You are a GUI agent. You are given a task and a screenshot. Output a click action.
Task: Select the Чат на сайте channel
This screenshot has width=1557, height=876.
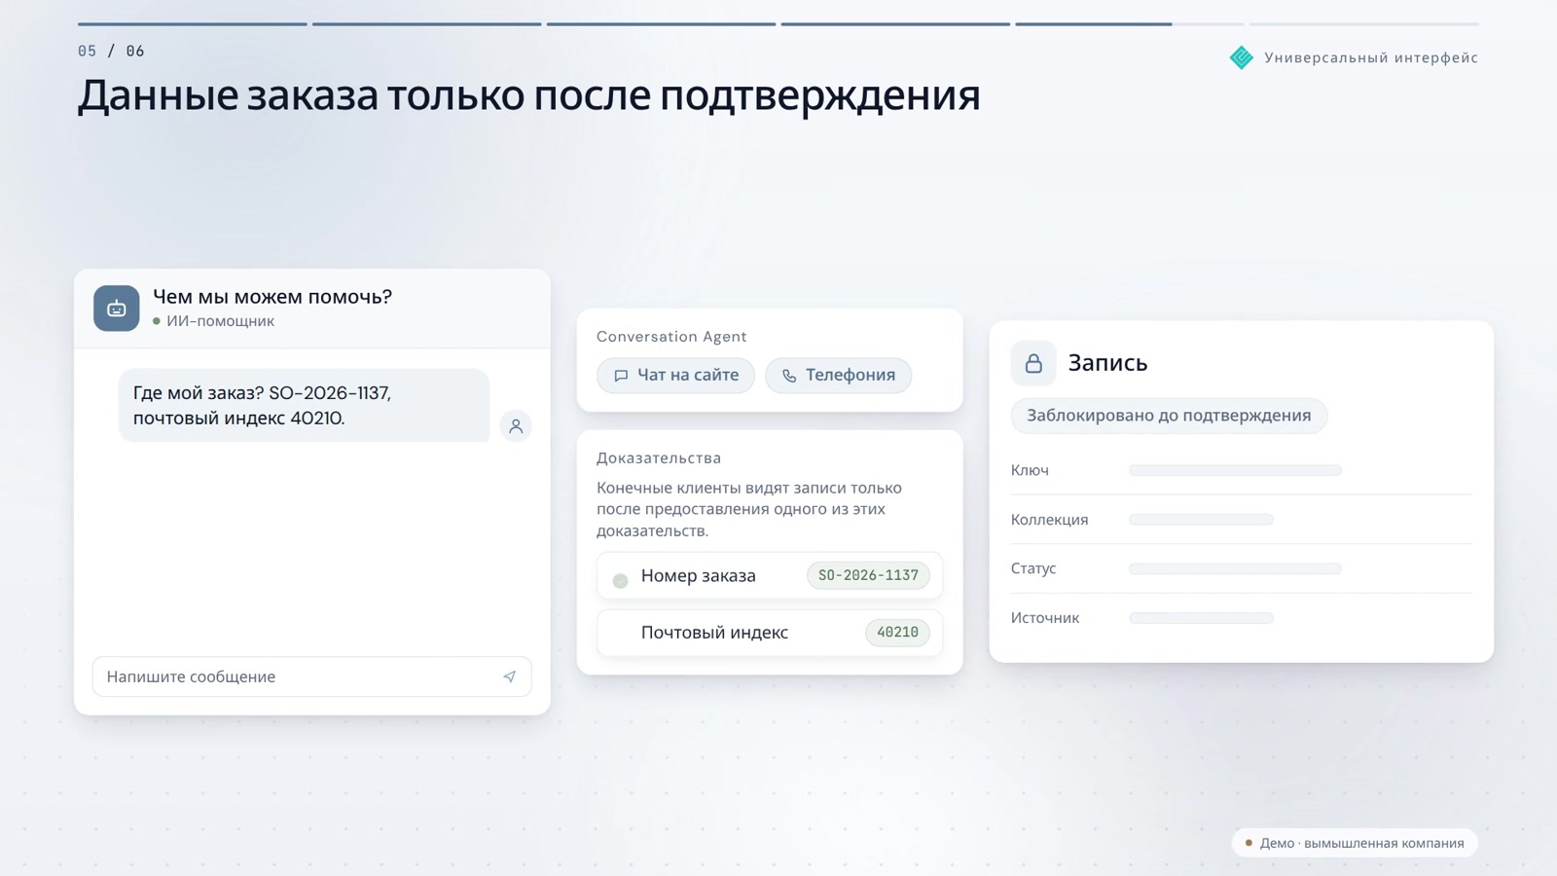675,375
